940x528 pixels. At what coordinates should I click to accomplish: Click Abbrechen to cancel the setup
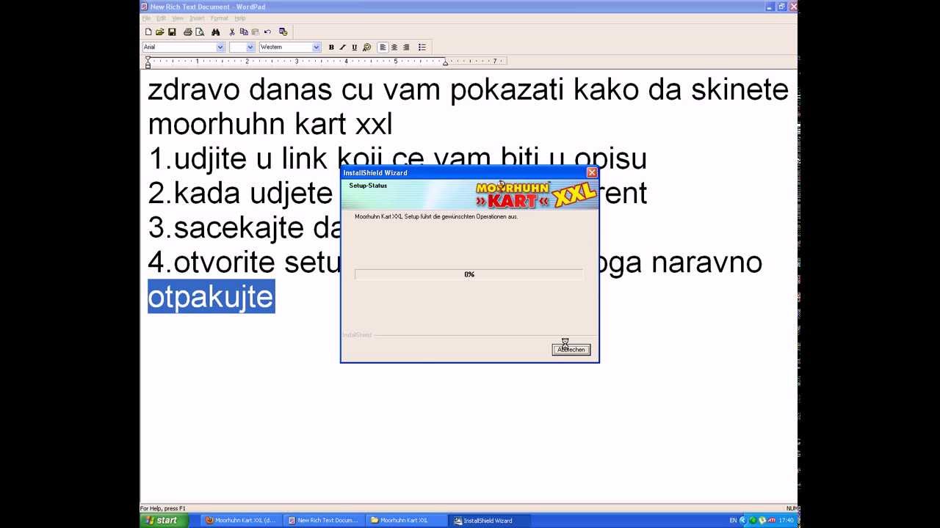(x=571, y=350)
